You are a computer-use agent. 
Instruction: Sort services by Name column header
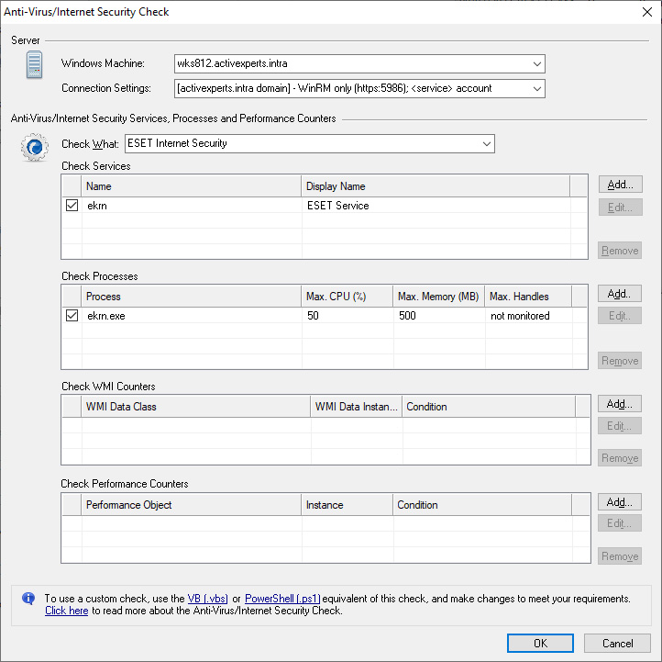pyautogui.click(x=192, y=186)
